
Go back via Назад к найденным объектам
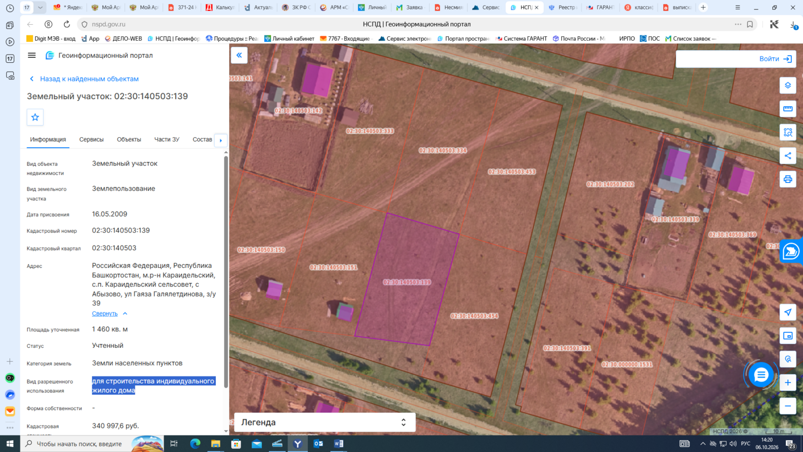pyautogui.click(x=84, y=79)
